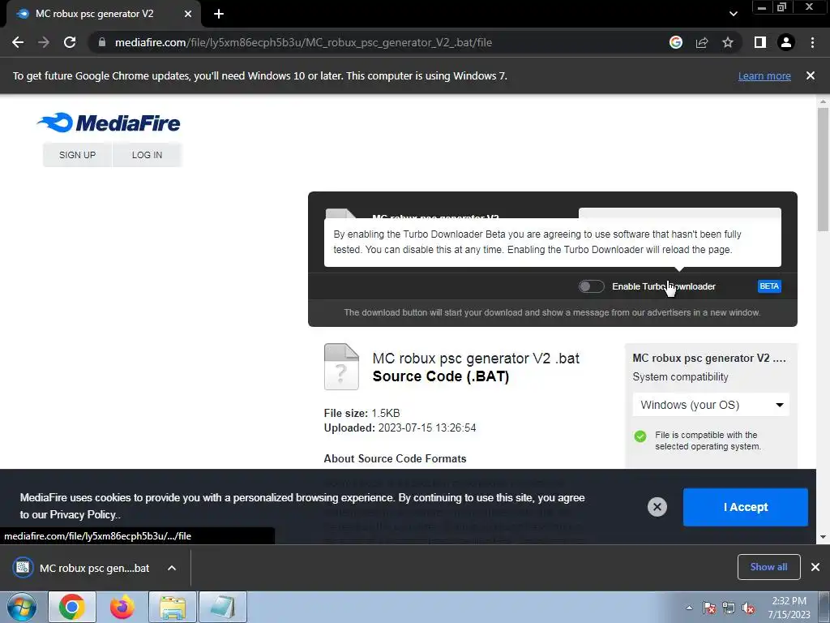Click Show all downloads
The height and width of the screenshot is (623, 830).
(x=768, y=567)
